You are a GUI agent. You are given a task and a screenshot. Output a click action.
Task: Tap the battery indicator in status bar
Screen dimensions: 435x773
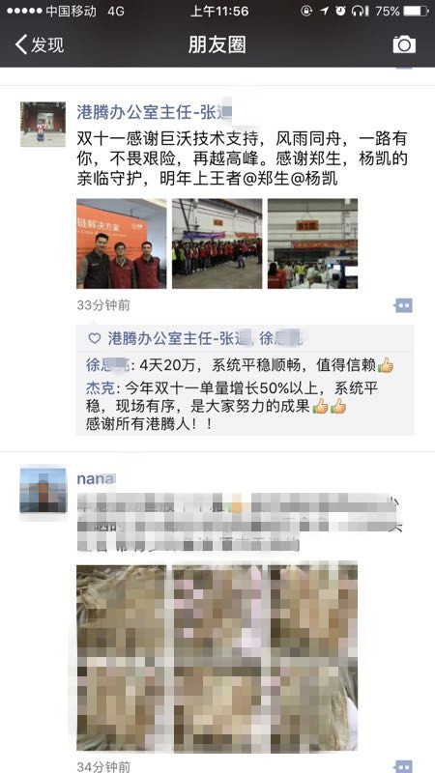(416, 11)
